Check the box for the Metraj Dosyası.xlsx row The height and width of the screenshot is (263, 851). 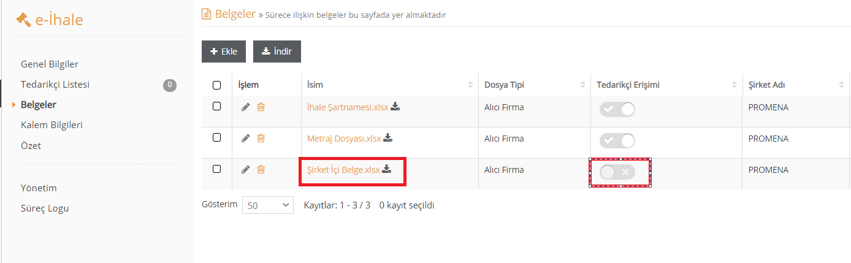[x=216, y=138]
